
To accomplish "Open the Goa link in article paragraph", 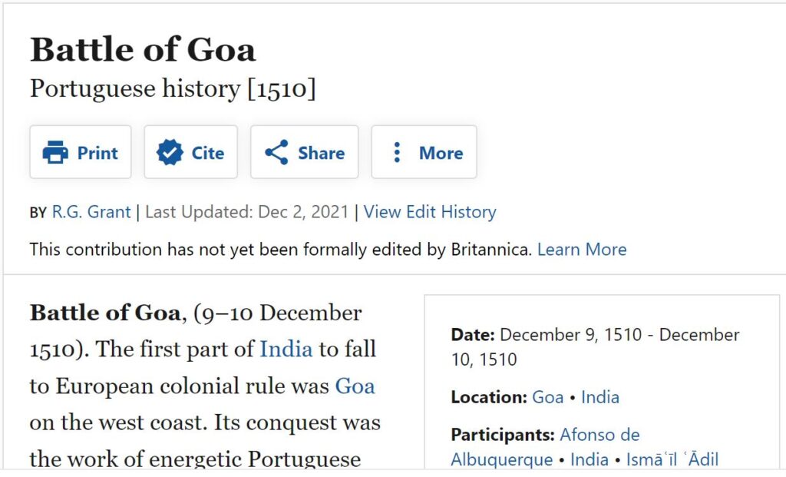I will pyautogui.click(x=355, y=386).
